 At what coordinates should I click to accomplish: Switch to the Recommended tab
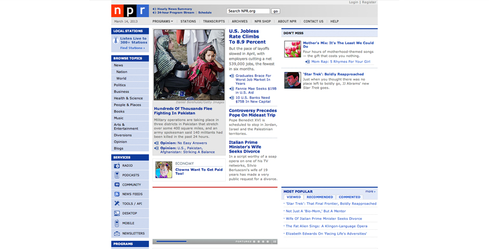[x=319, y=197]
